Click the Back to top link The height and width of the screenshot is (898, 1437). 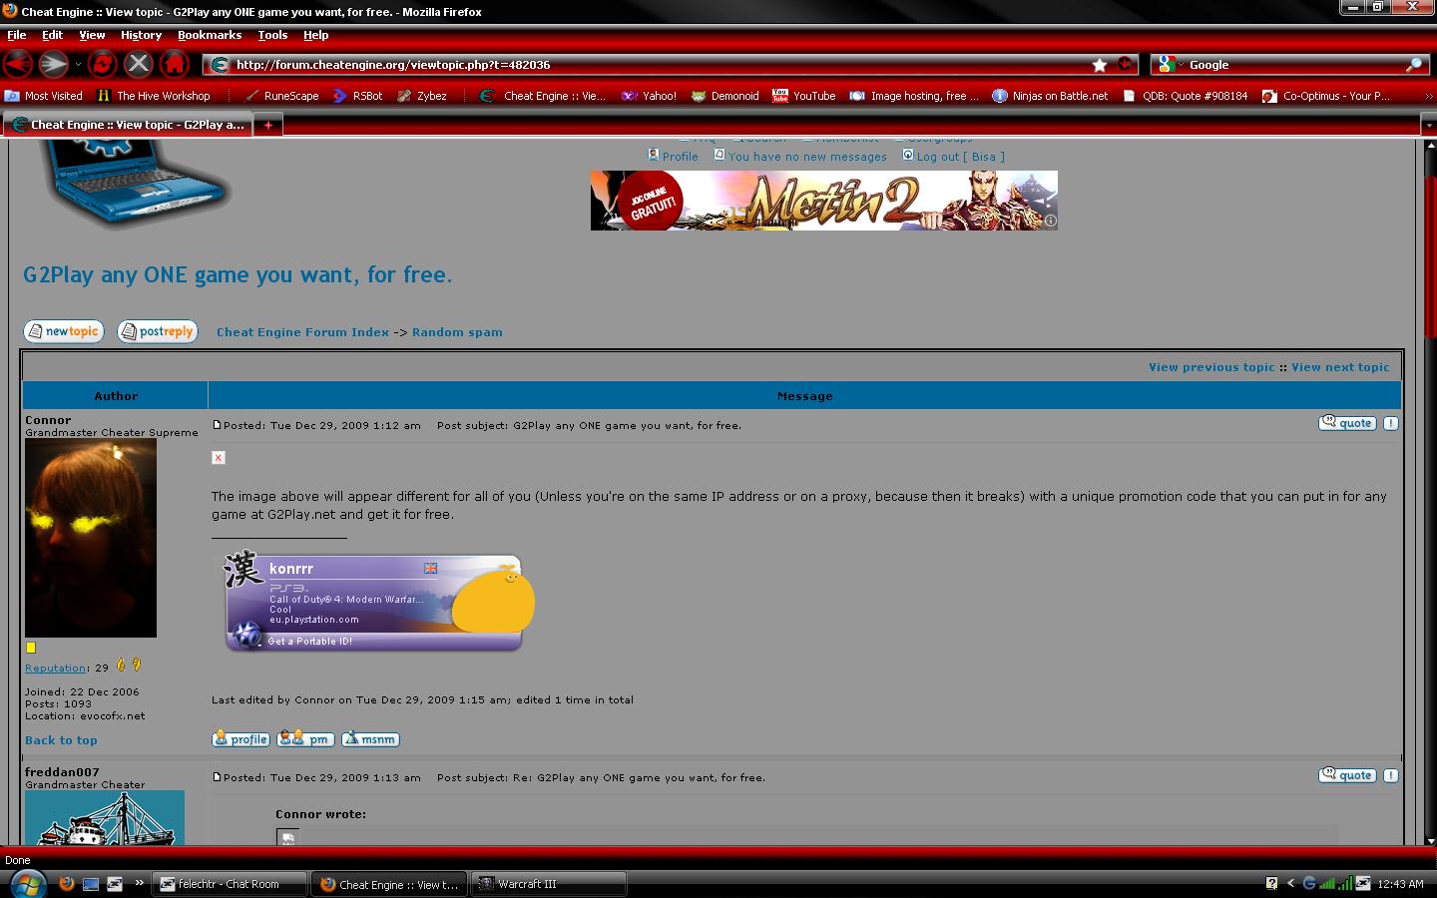click(x=61, y=740)
